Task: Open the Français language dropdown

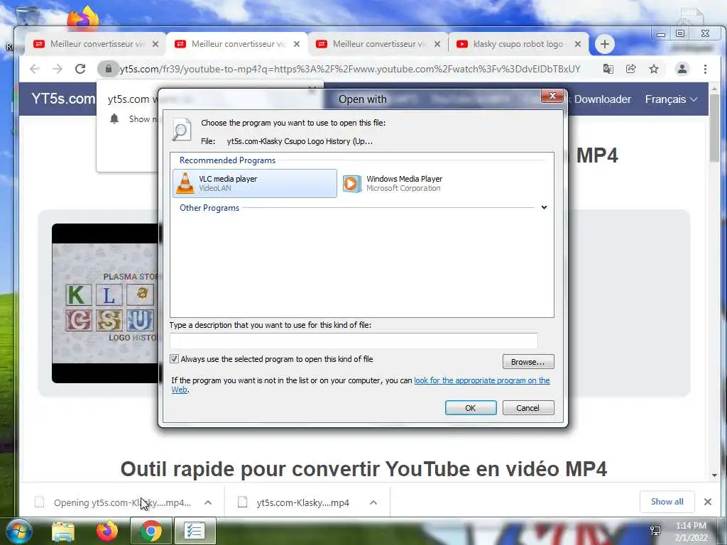Action: tap(671, 99)
